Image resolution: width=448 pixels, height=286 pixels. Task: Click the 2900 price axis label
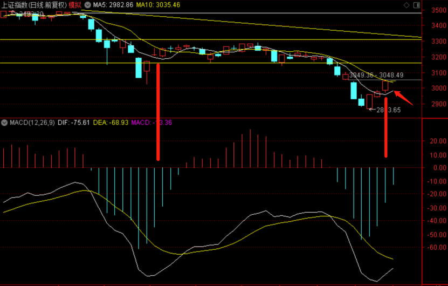tap(439, 104)
